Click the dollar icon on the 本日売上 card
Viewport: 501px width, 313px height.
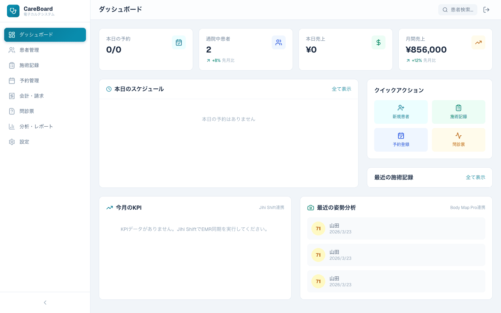[x=379, y=42]
